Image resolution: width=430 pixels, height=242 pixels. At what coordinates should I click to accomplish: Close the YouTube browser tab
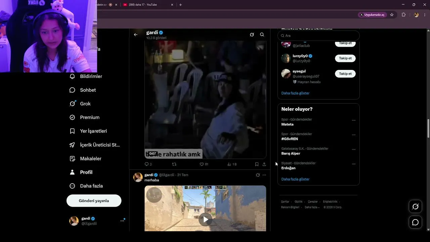172,5
